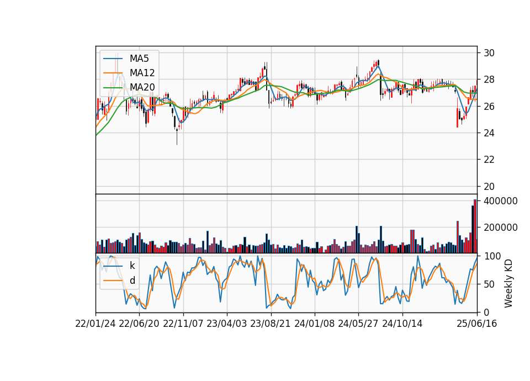
Task: Click the price axis value 20
Action: pyautogui.click(x=489, y=187)
